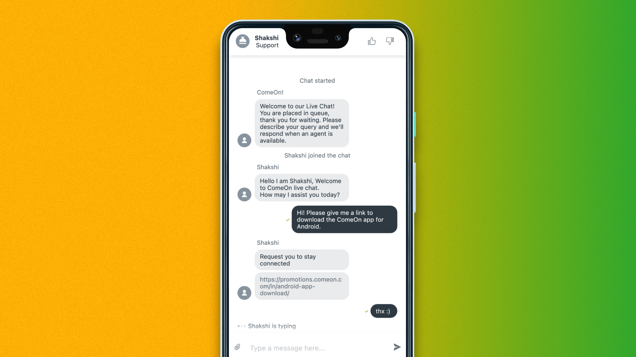Click the send message arrow icon
Image resolution: width=636 pixels, height=357 pixels.
(397, 347)
